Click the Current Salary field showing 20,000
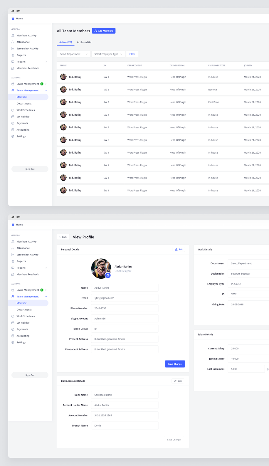The image size is (269, 466). click(x=248, y=349)
